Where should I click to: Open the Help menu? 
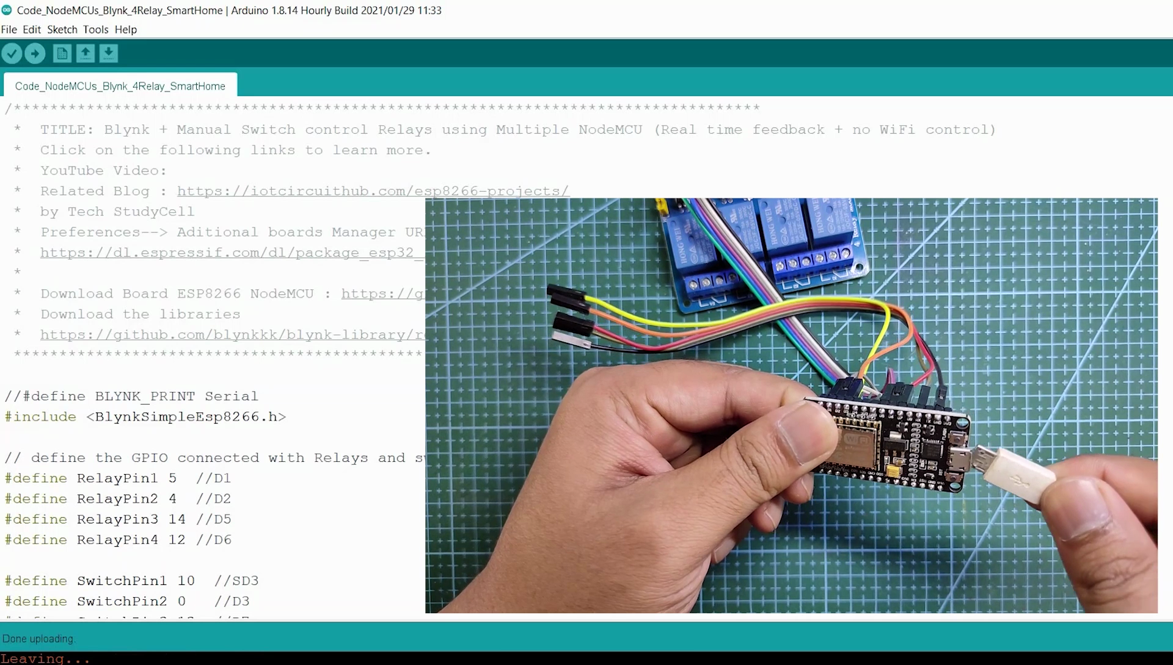coord(125,29)
